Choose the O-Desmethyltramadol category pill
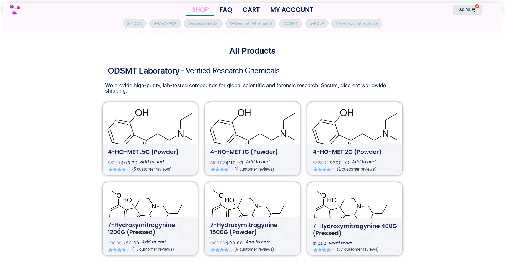 click(x=251, y=23)
